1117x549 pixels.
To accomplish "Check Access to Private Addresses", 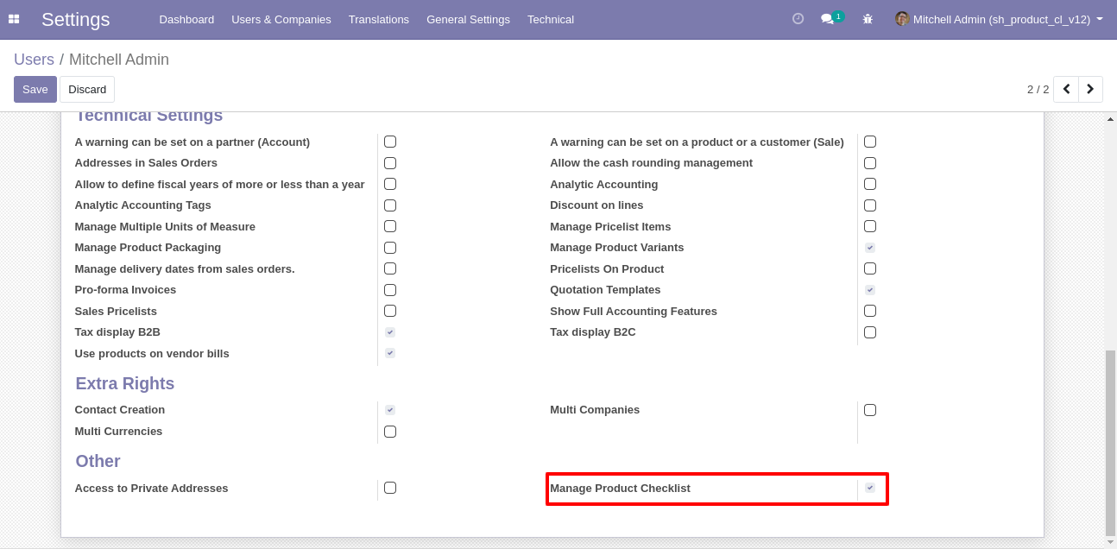I will (390, 488).
